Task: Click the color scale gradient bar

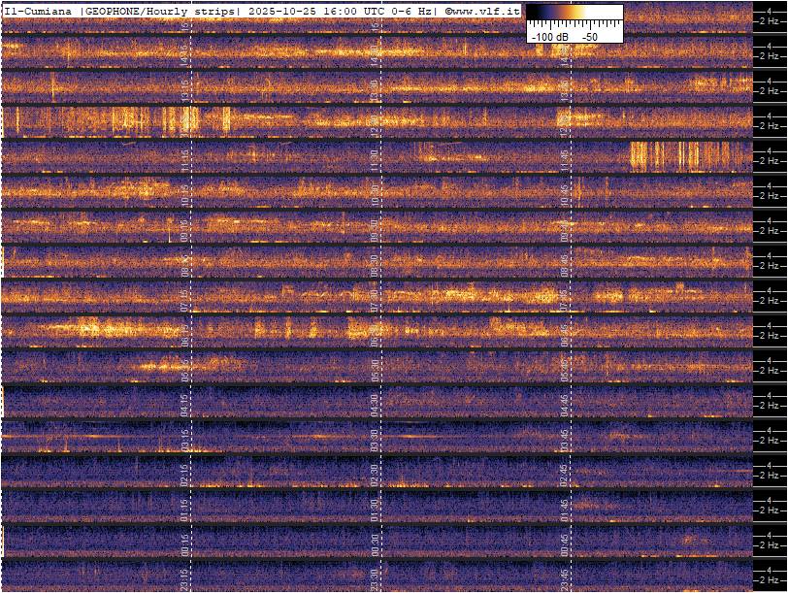Action: (x=575, y=14)
